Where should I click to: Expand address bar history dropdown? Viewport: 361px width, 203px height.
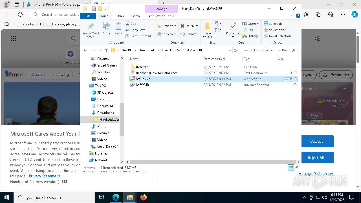pos(230,50)
